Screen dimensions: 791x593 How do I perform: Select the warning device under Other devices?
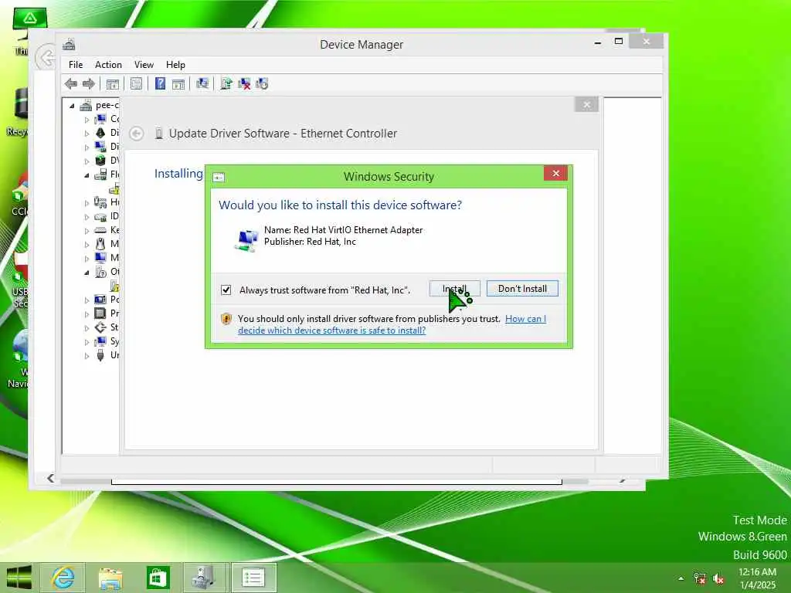[x=115, y=286]
